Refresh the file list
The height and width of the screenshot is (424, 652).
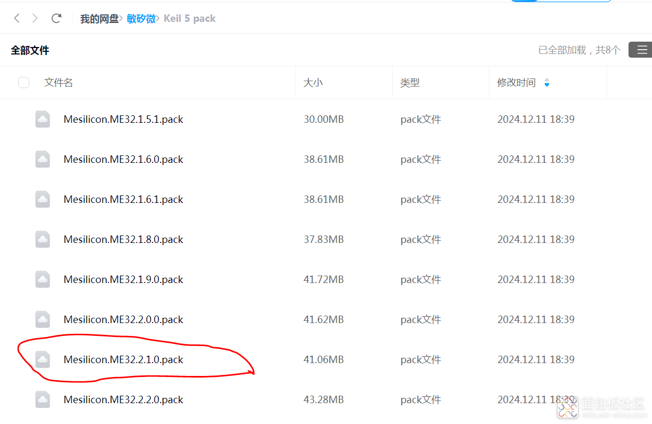57,18
